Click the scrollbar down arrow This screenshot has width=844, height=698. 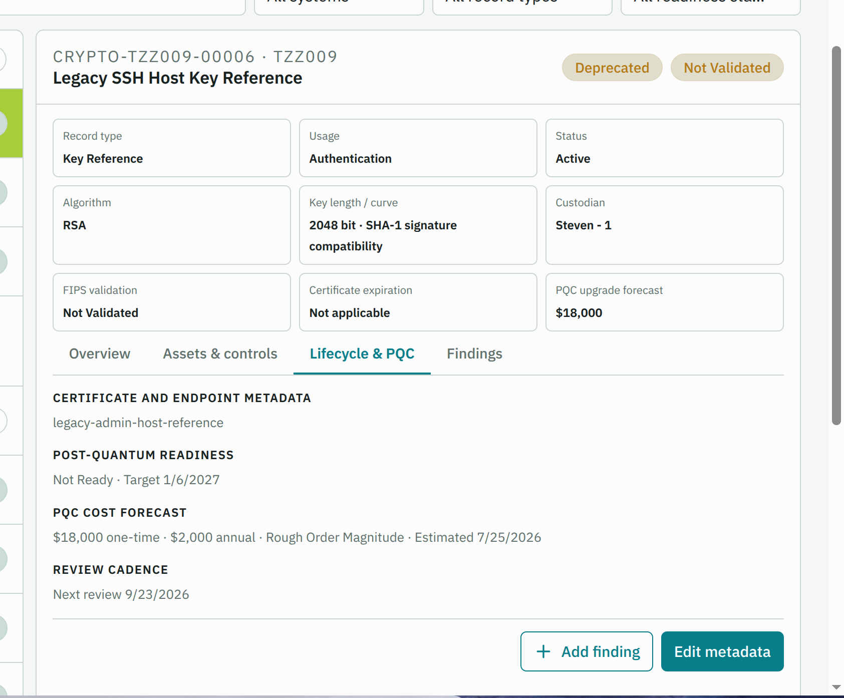coord(836,687)
